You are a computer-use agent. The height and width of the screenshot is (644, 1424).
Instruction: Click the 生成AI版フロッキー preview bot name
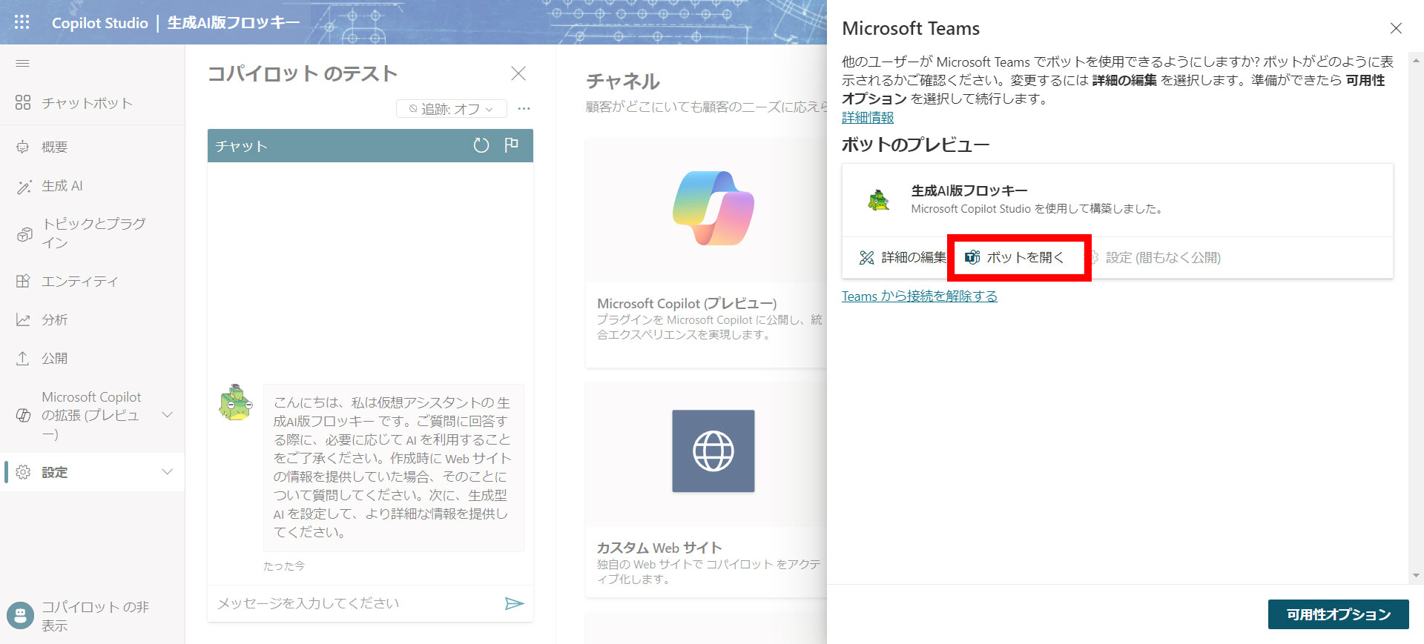point(969,190)
